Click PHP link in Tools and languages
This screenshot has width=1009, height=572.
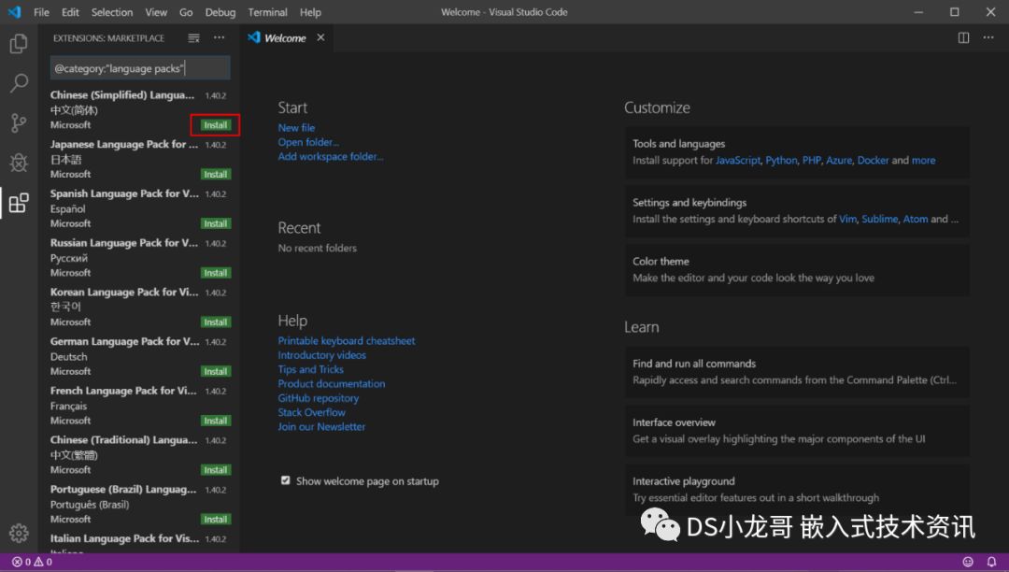click(812, 160)
